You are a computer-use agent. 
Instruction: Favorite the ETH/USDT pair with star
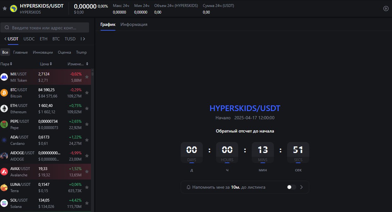coord(87,109)
